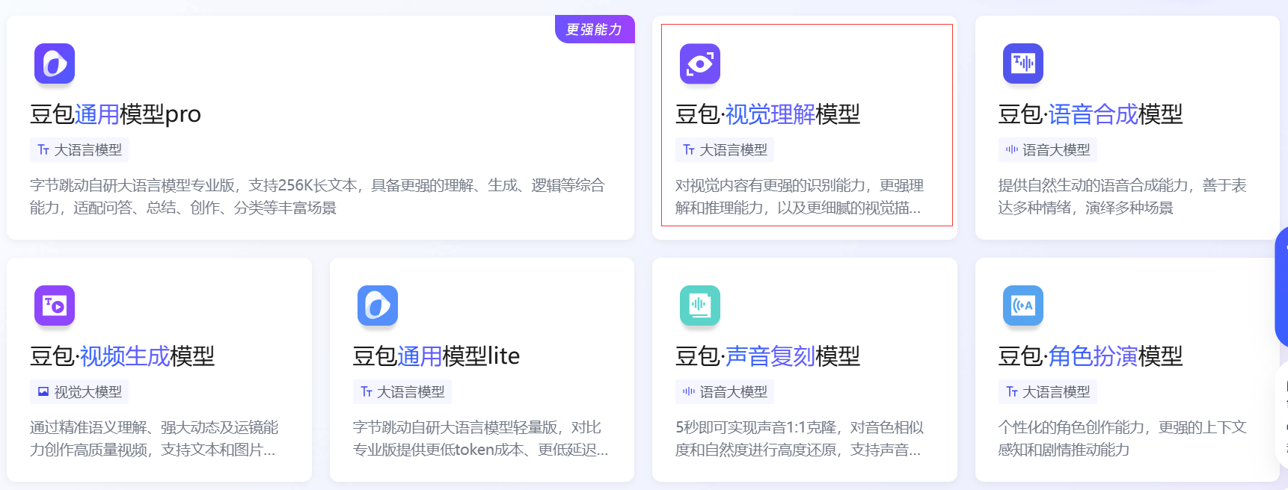1288x490 pixels.
Task: Open the 豆包通用模型lite title
Action: (x=436, y=356)
